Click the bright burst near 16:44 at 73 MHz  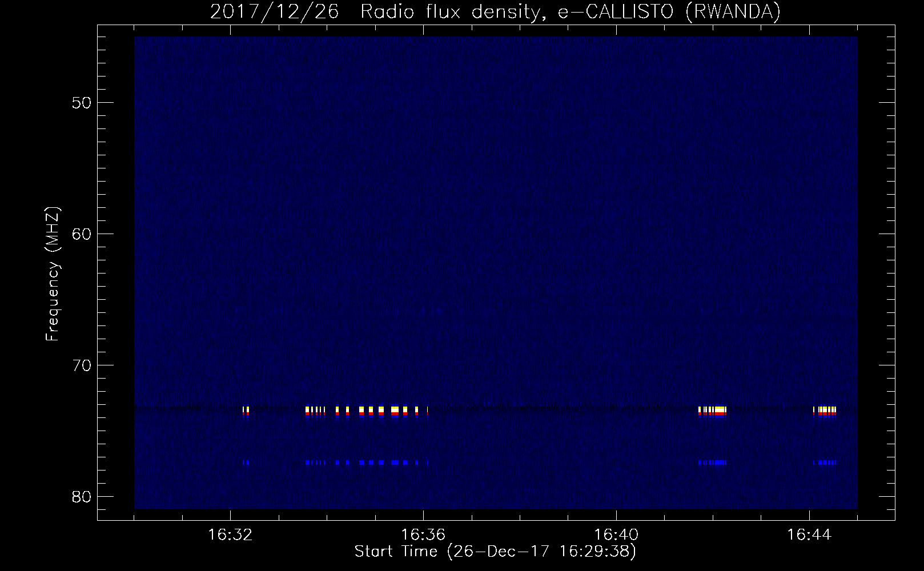[825, 412]
